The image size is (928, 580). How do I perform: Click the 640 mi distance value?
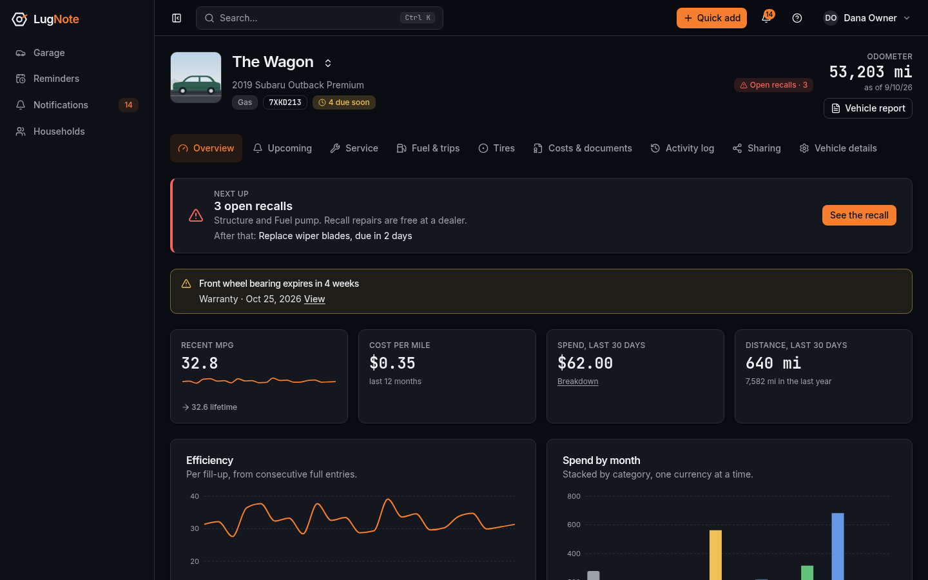click(x=773, y=363)
